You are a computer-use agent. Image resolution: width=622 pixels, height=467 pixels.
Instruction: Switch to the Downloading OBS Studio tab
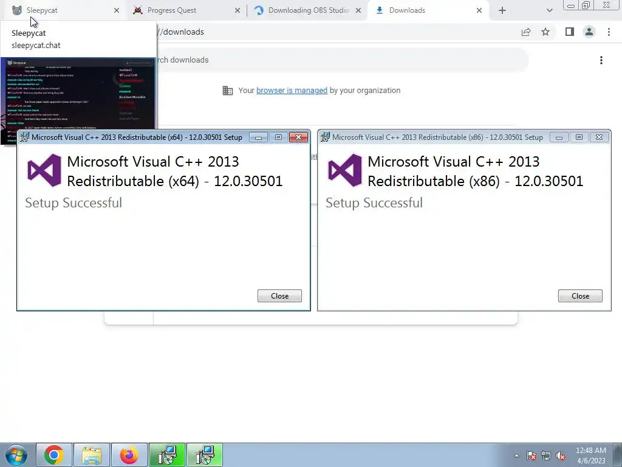307,10
